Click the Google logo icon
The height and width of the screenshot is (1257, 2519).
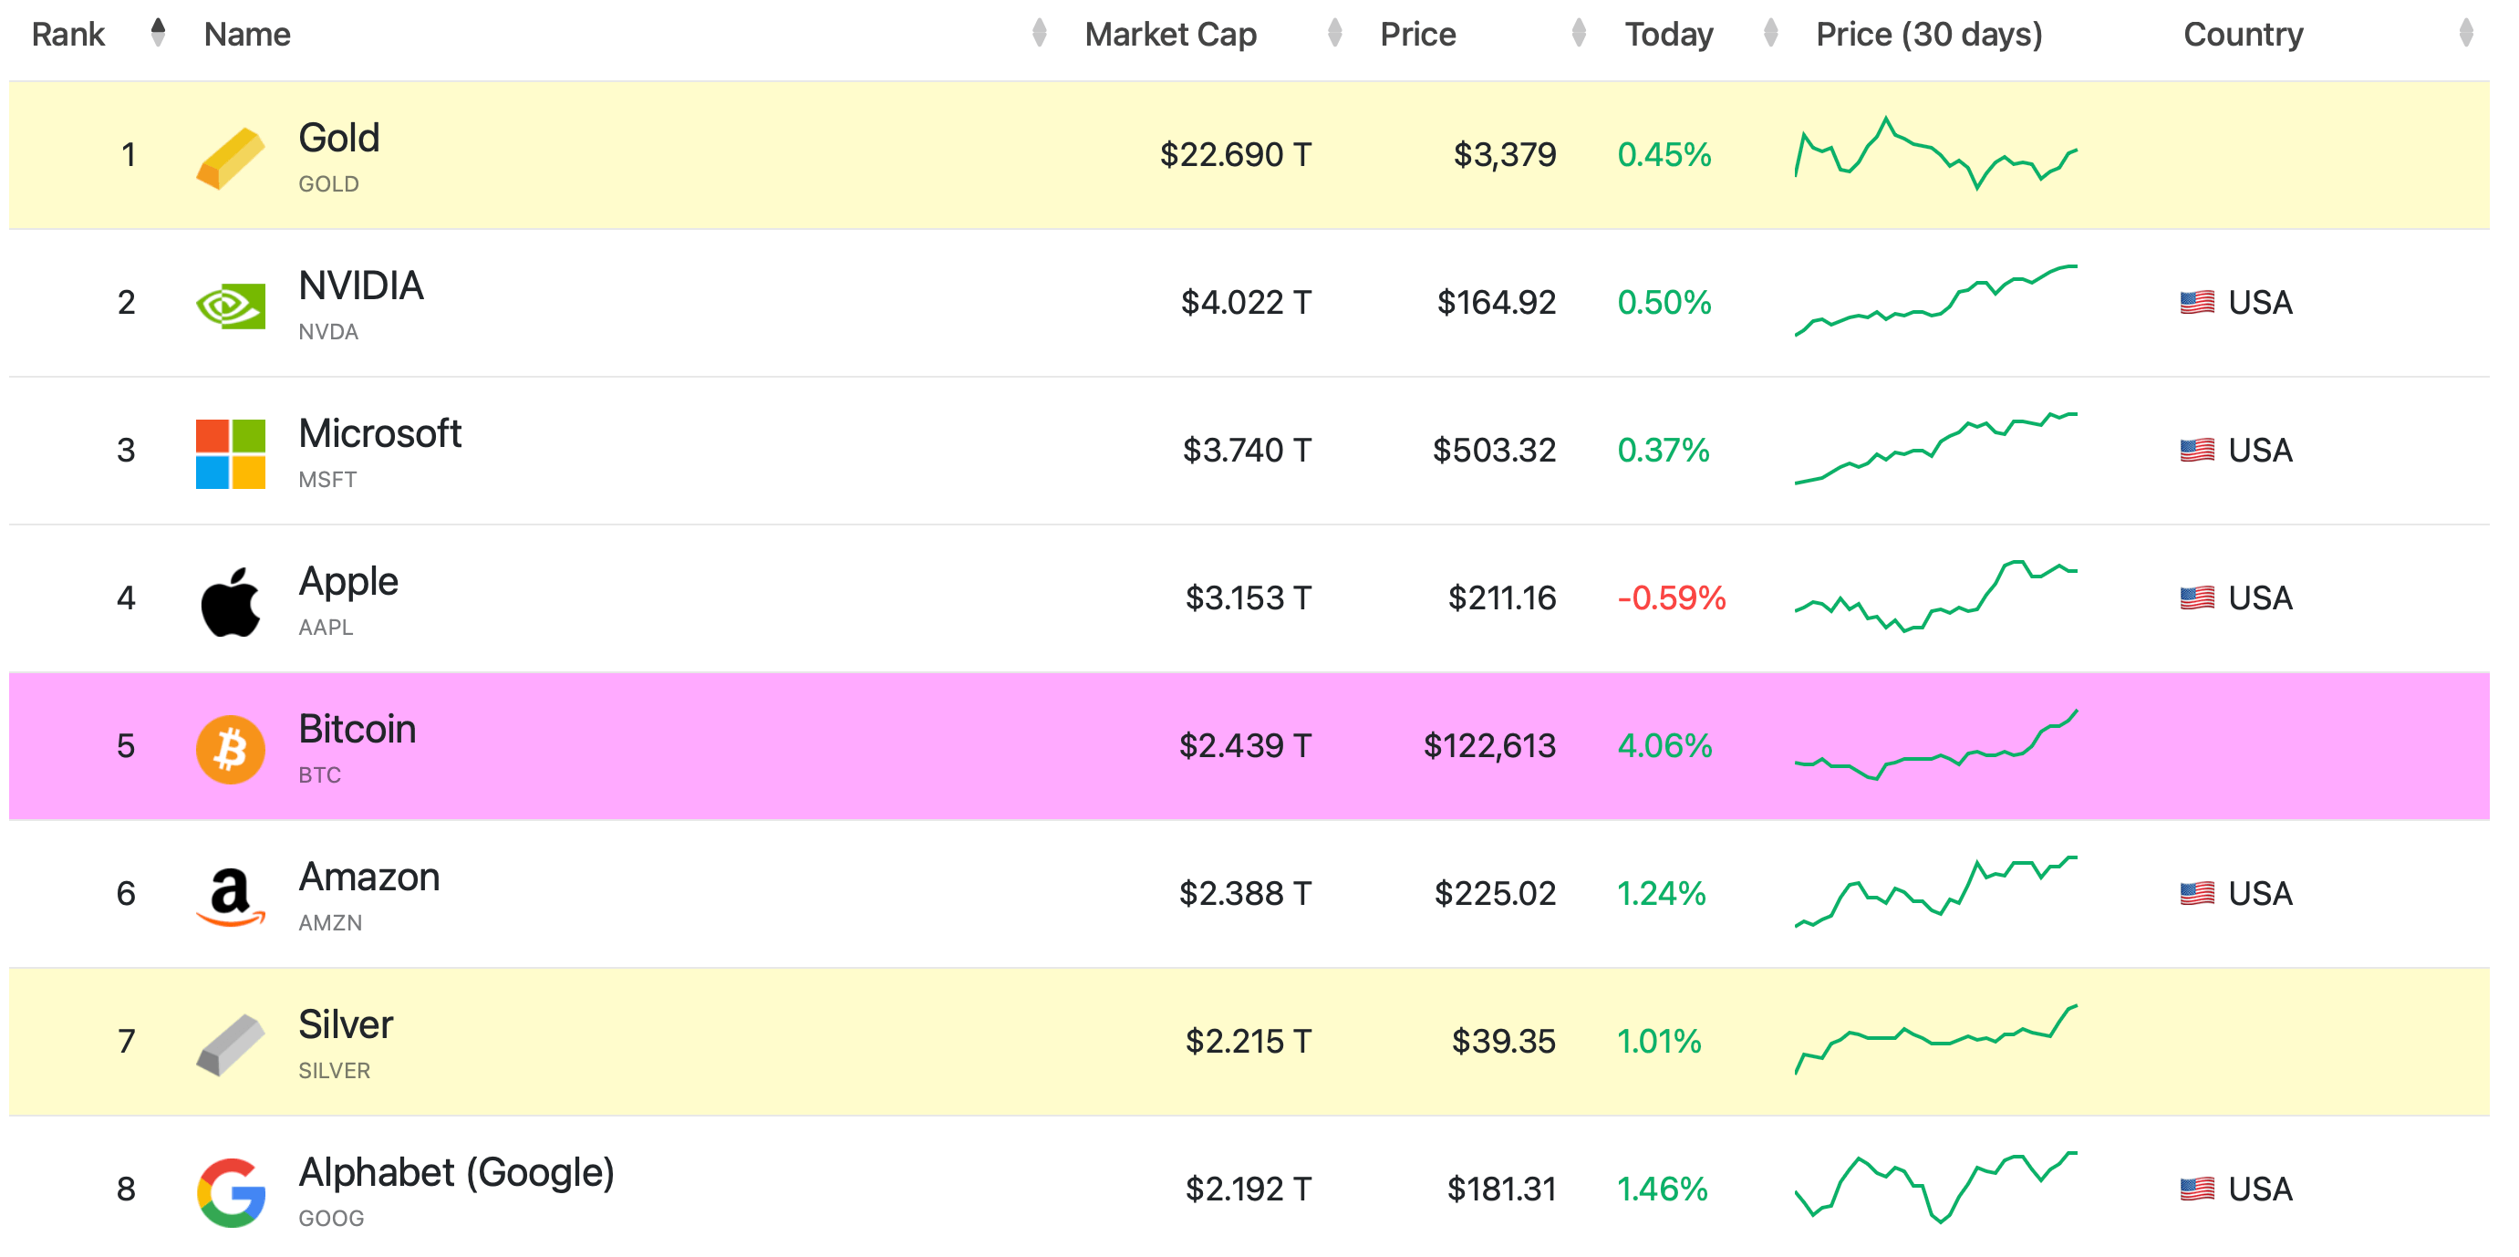pos(230,1192)
